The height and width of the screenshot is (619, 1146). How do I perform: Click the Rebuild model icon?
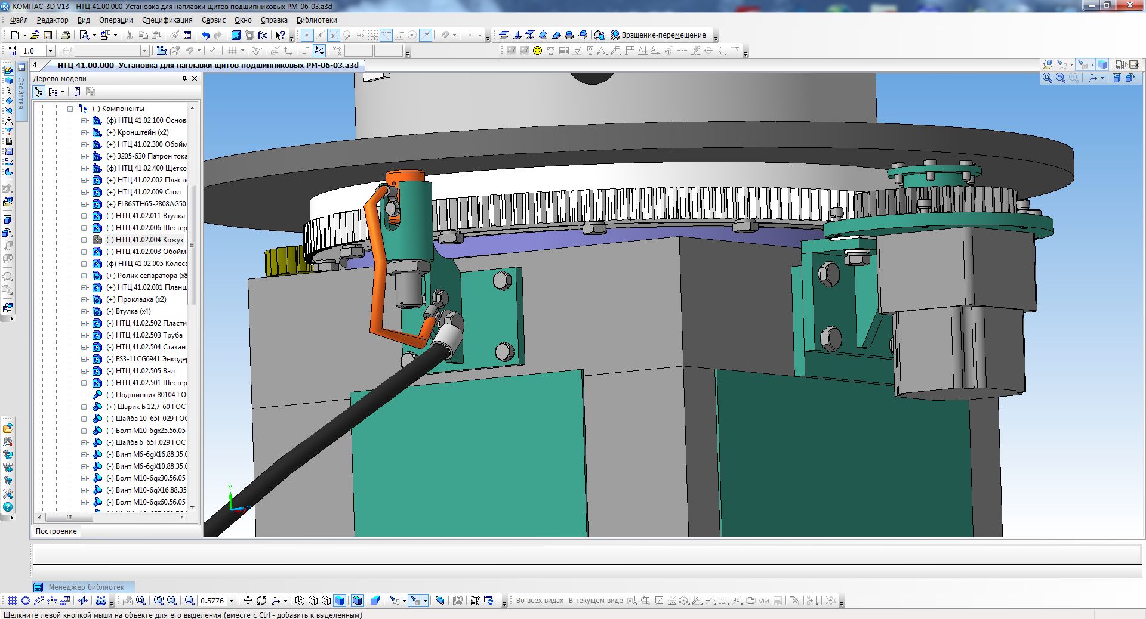click(489, 601)
